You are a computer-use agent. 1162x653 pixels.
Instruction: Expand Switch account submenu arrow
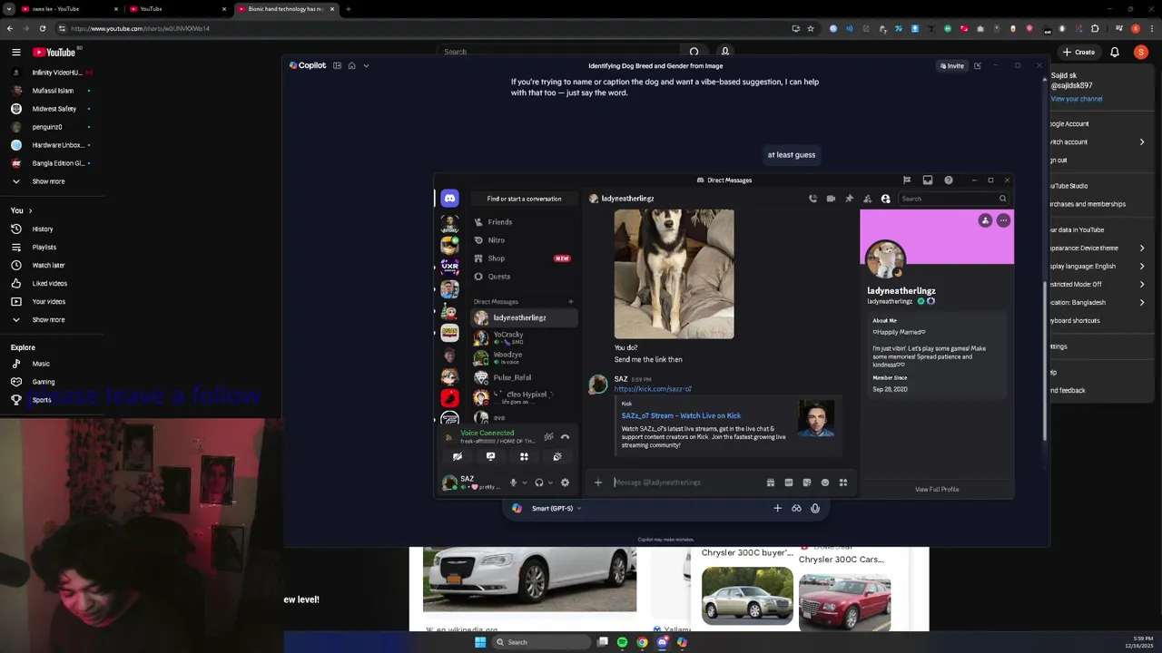pos(1142,141)
